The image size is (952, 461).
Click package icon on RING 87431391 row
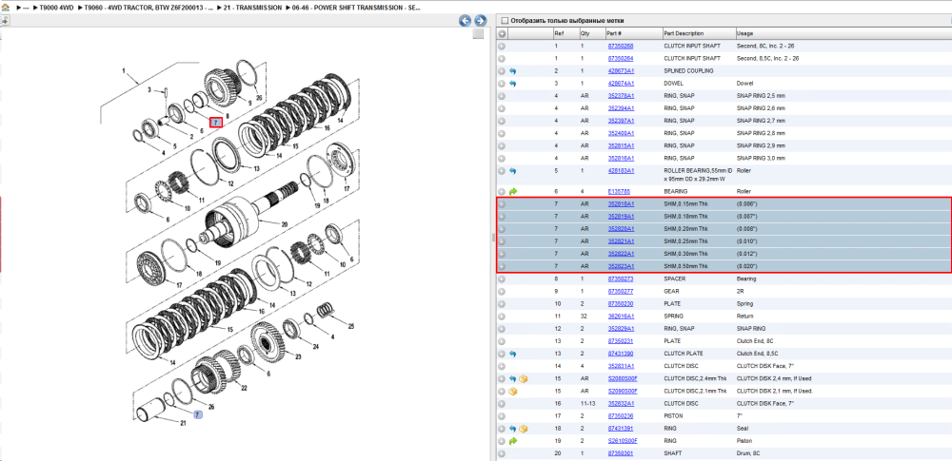pyautogui.click(x=524, y=429)
